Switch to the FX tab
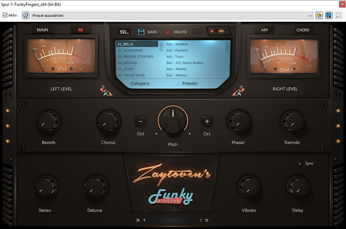This screenshot has width=346, height=229. (x=80, y=30)
